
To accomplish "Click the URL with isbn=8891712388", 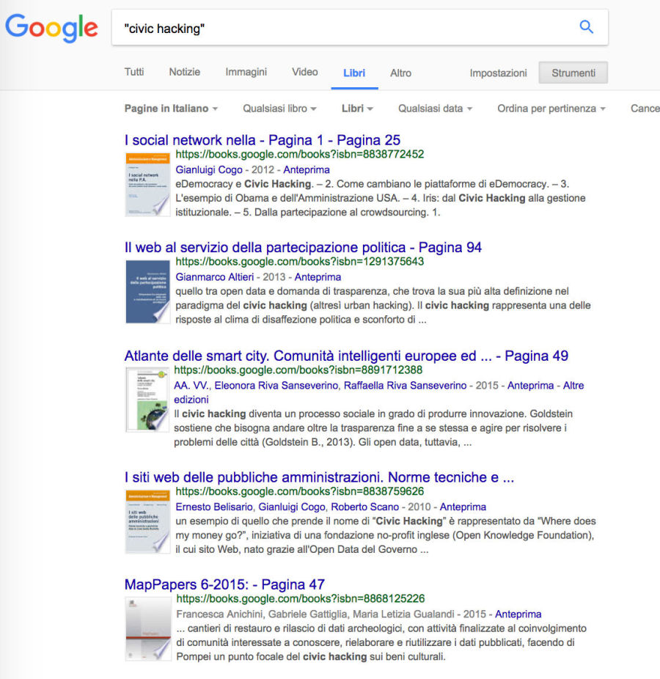I will coord(298,370).
